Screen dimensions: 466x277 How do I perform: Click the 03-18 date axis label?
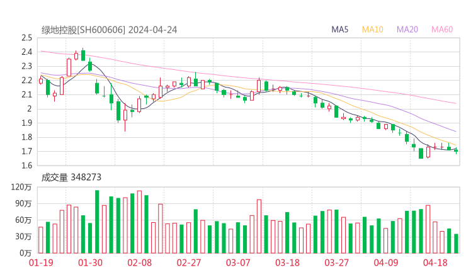[x=287, y=263]
